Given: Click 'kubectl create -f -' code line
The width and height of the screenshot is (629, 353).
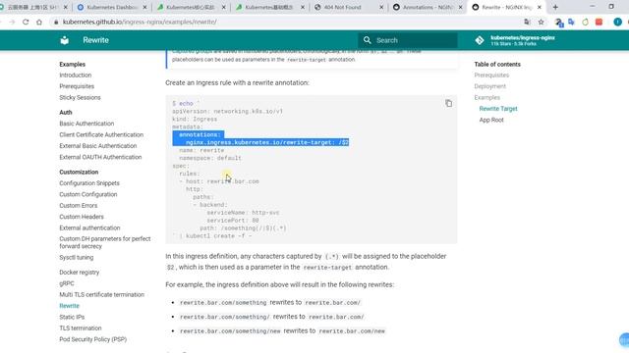Looking at the screenshot, I should tap(218, 236).
